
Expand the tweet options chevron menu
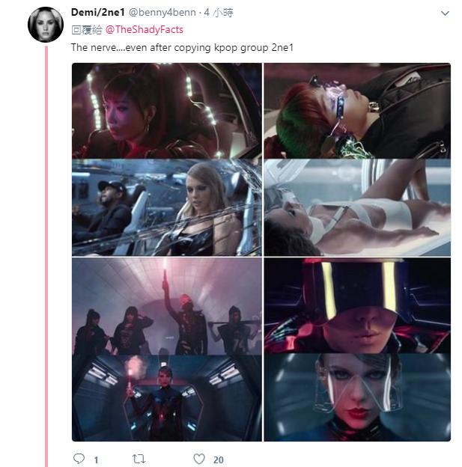click(x=445, y=14)
